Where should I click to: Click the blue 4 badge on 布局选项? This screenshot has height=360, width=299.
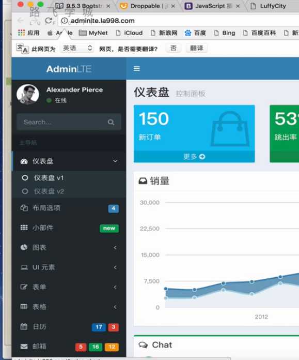click(114, 208)
